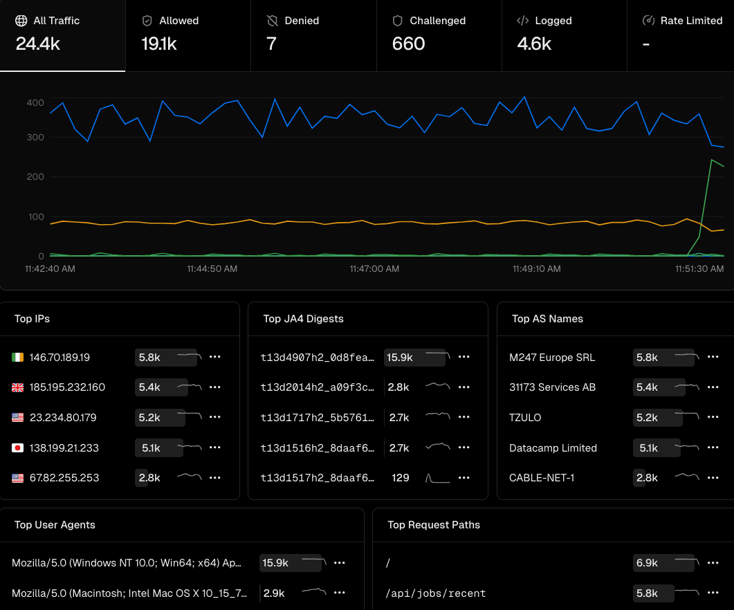Click the Denied shield icon
This screenshot has height=610, width=734.
click(x=273, y=21)
